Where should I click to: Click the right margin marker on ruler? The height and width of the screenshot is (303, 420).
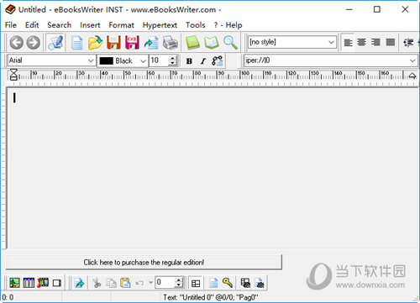pyautogui.click(x=412, y=76)
